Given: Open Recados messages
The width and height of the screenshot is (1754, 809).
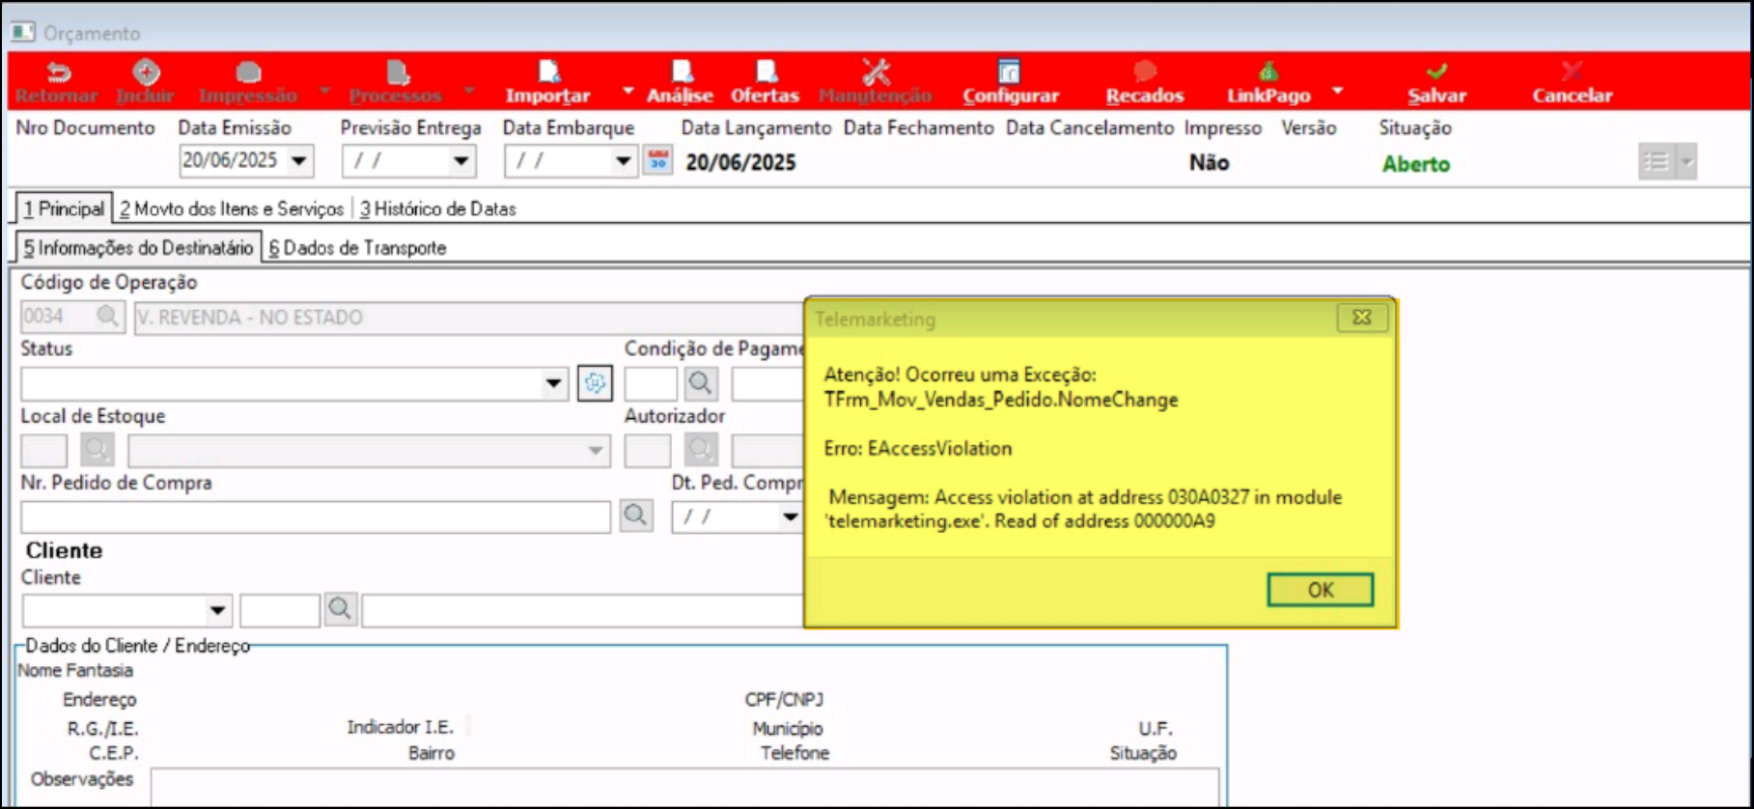Looking at the screenshot, I should pyautogui.click(x=1145, y=82).
